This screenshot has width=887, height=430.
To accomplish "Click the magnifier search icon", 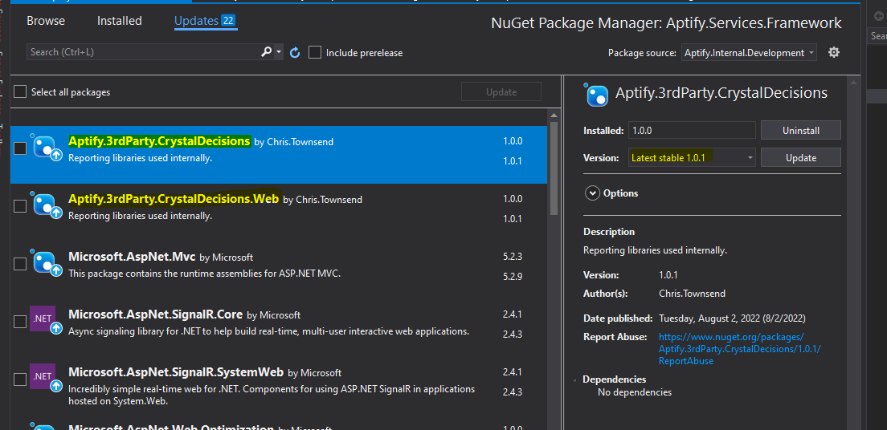I will (x=266, y=52).
